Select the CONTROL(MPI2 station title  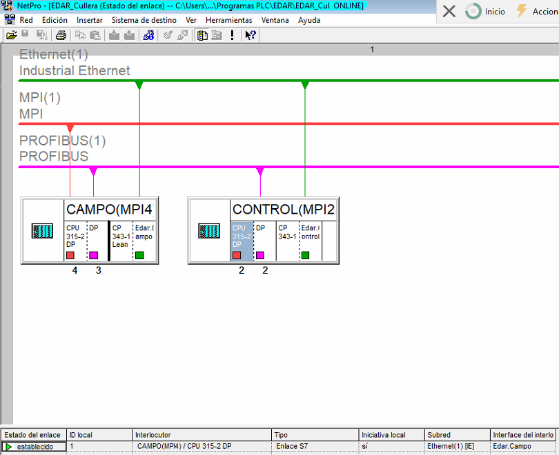coord(284,210)
